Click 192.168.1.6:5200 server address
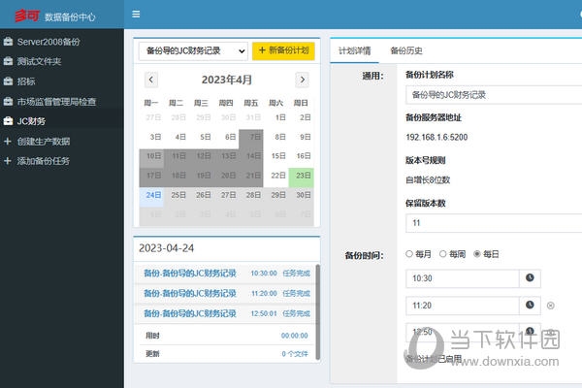Image resolution: width=582 pixels, height=388 pixels. pyautogui.click(x=436, y=138)
